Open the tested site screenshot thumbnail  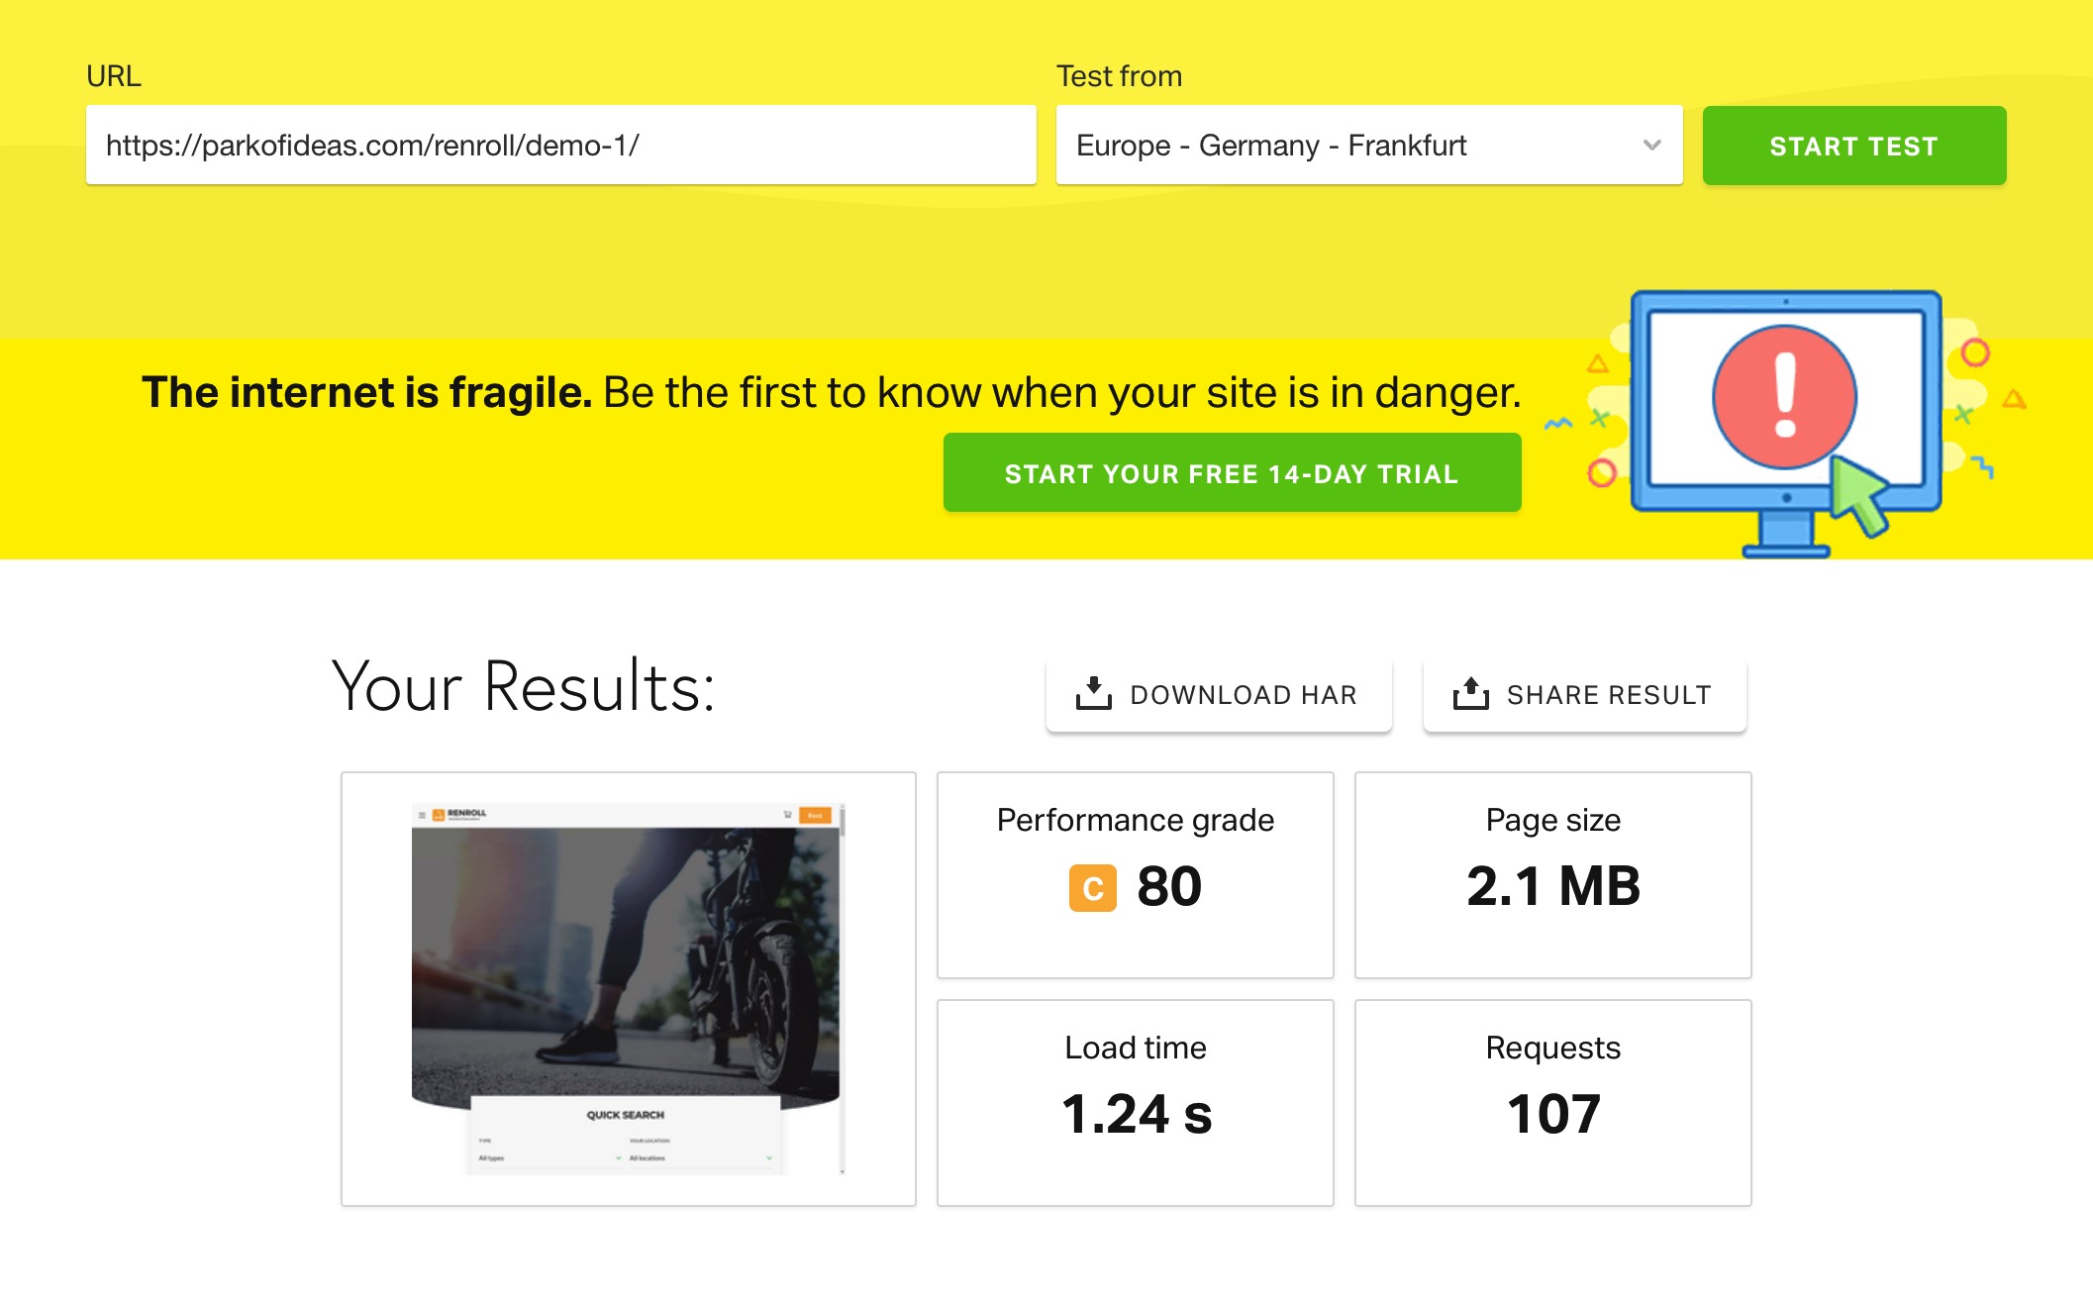628,988
